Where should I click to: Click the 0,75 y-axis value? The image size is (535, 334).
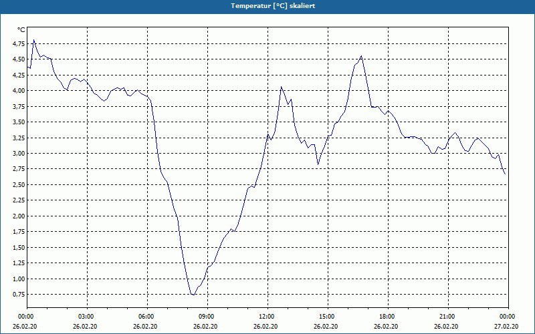(19, 295)
